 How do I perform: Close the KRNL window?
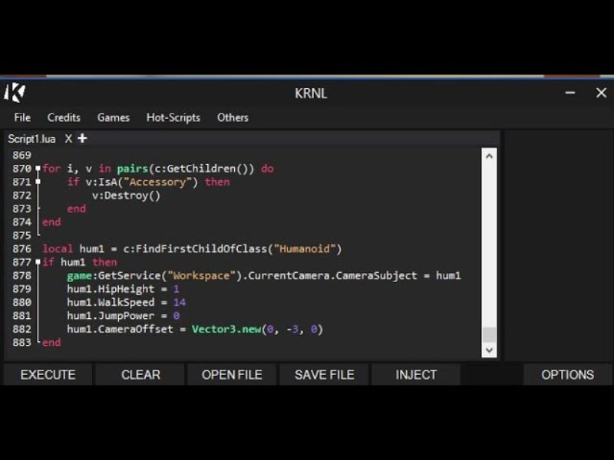(x=601, y=93)
